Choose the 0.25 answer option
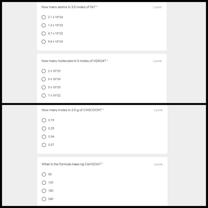The width and height of the screenshot is (208, 208). [44, 128]
